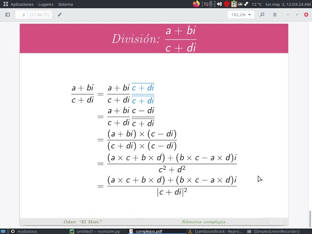Screen dimensions: 312x234
Task: Click footer text Números complejos
Action: (203, 222)
